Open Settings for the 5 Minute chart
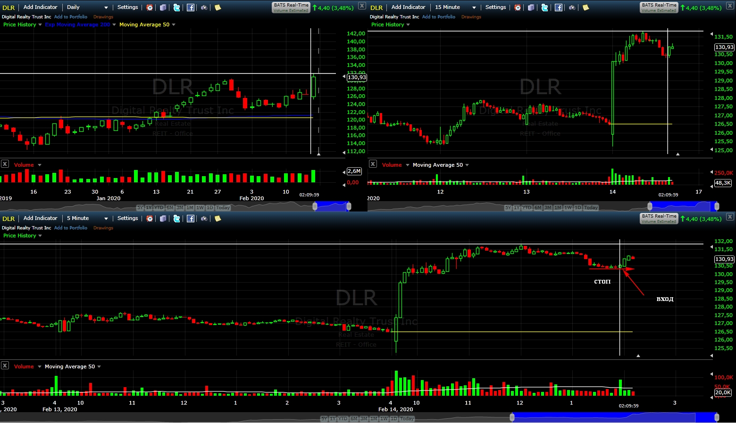This screenshot has height=423, width=736. tap(127, 218)
